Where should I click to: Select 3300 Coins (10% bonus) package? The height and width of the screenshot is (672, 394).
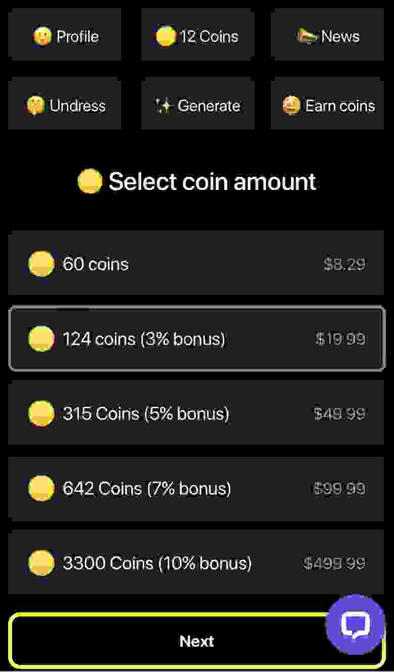point(196,563)
